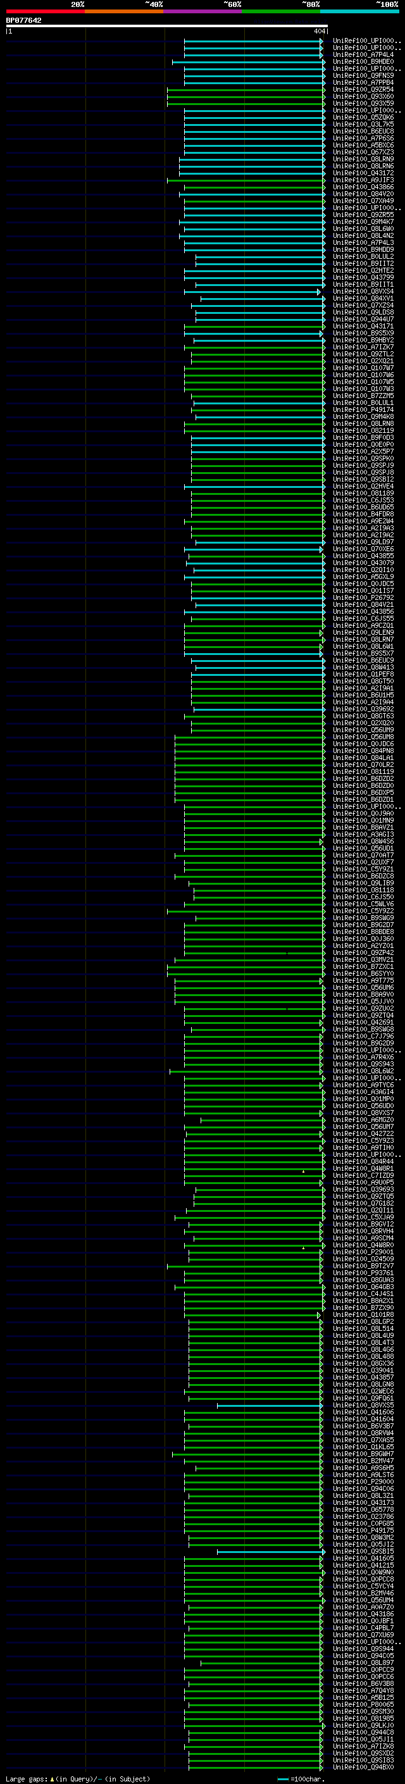This screenshot has width=405, height=1784.
Task: Click the alignment bar of UniRef100_Q93X59
Action: click(x=245, y=103)
